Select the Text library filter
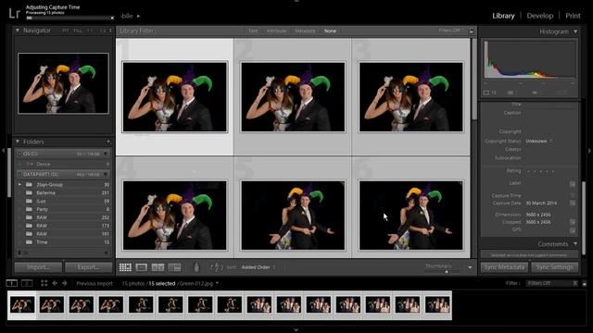Viewport: 593px width, 333px height. pos(253,31)
